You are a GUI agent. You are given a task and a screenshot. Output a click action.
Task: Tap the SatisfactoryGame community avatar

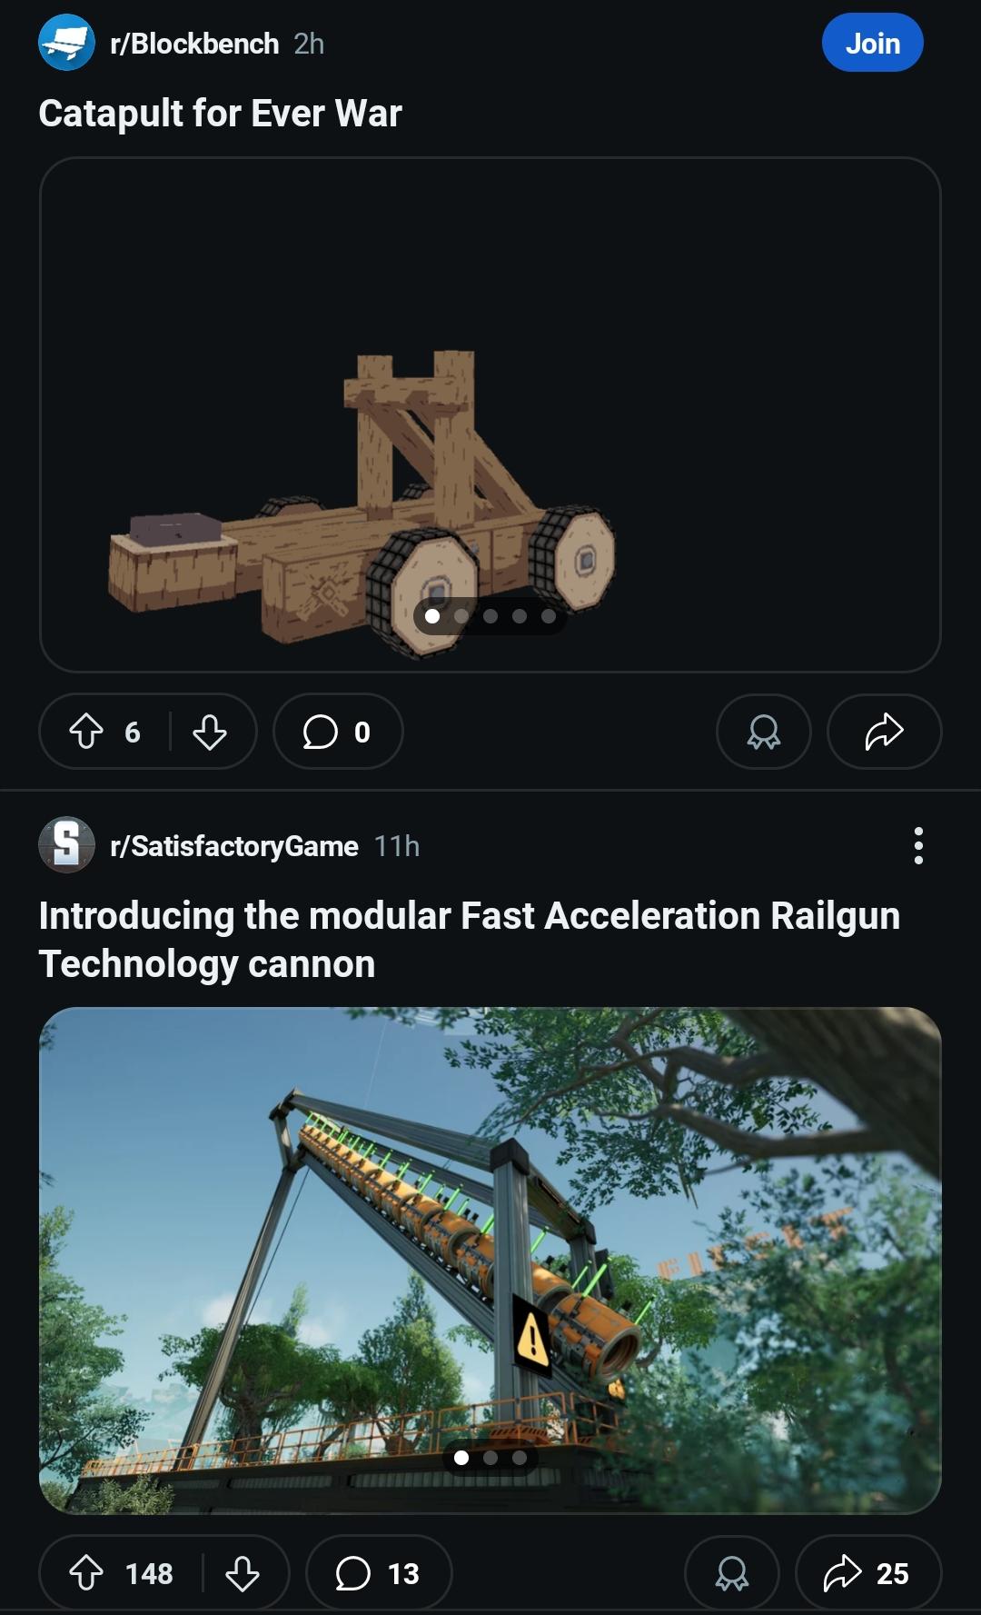(66, 845)
